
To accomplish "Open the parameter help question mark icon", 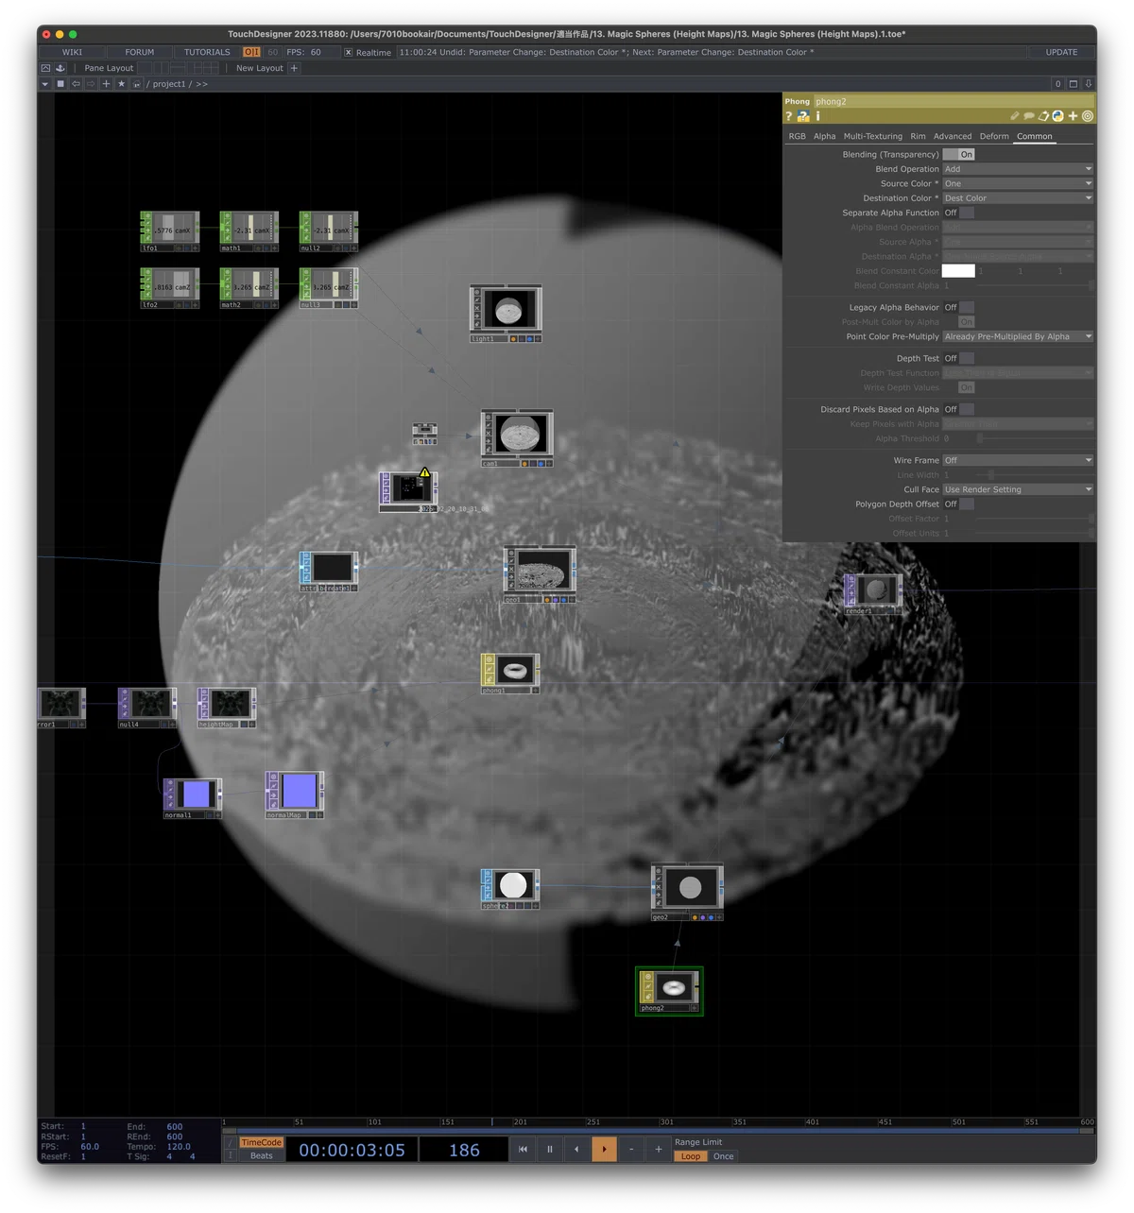I will [x=788, y=116].
